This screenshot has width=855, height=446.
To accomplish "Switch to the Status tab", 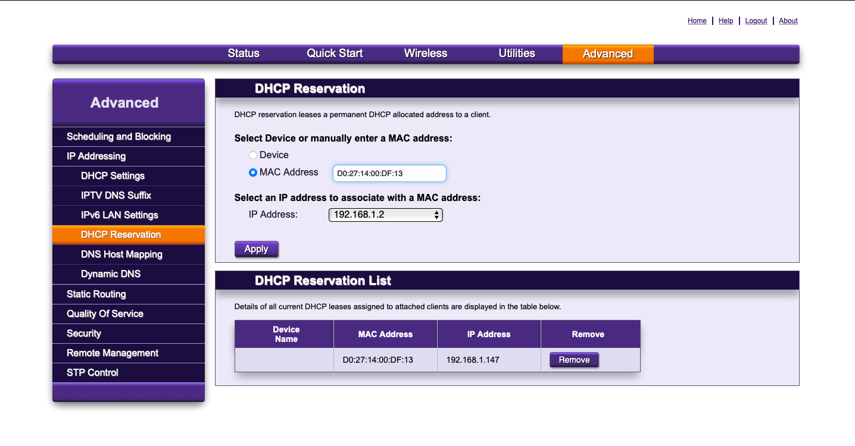I will coord(244,54).
